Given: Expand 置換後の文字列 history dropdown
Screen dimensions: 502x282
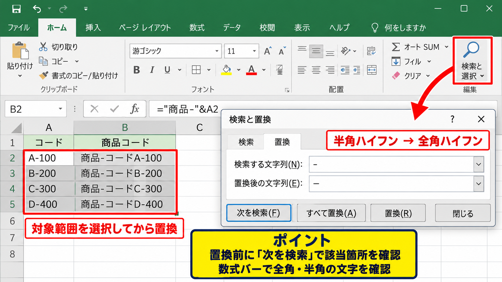Looking at the screenshot, I should (x=479, y=184).
